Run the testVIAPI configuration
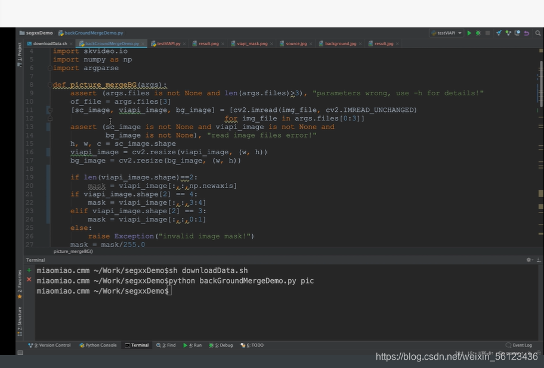This screenshot has width=544, height=368. (469, 33)
